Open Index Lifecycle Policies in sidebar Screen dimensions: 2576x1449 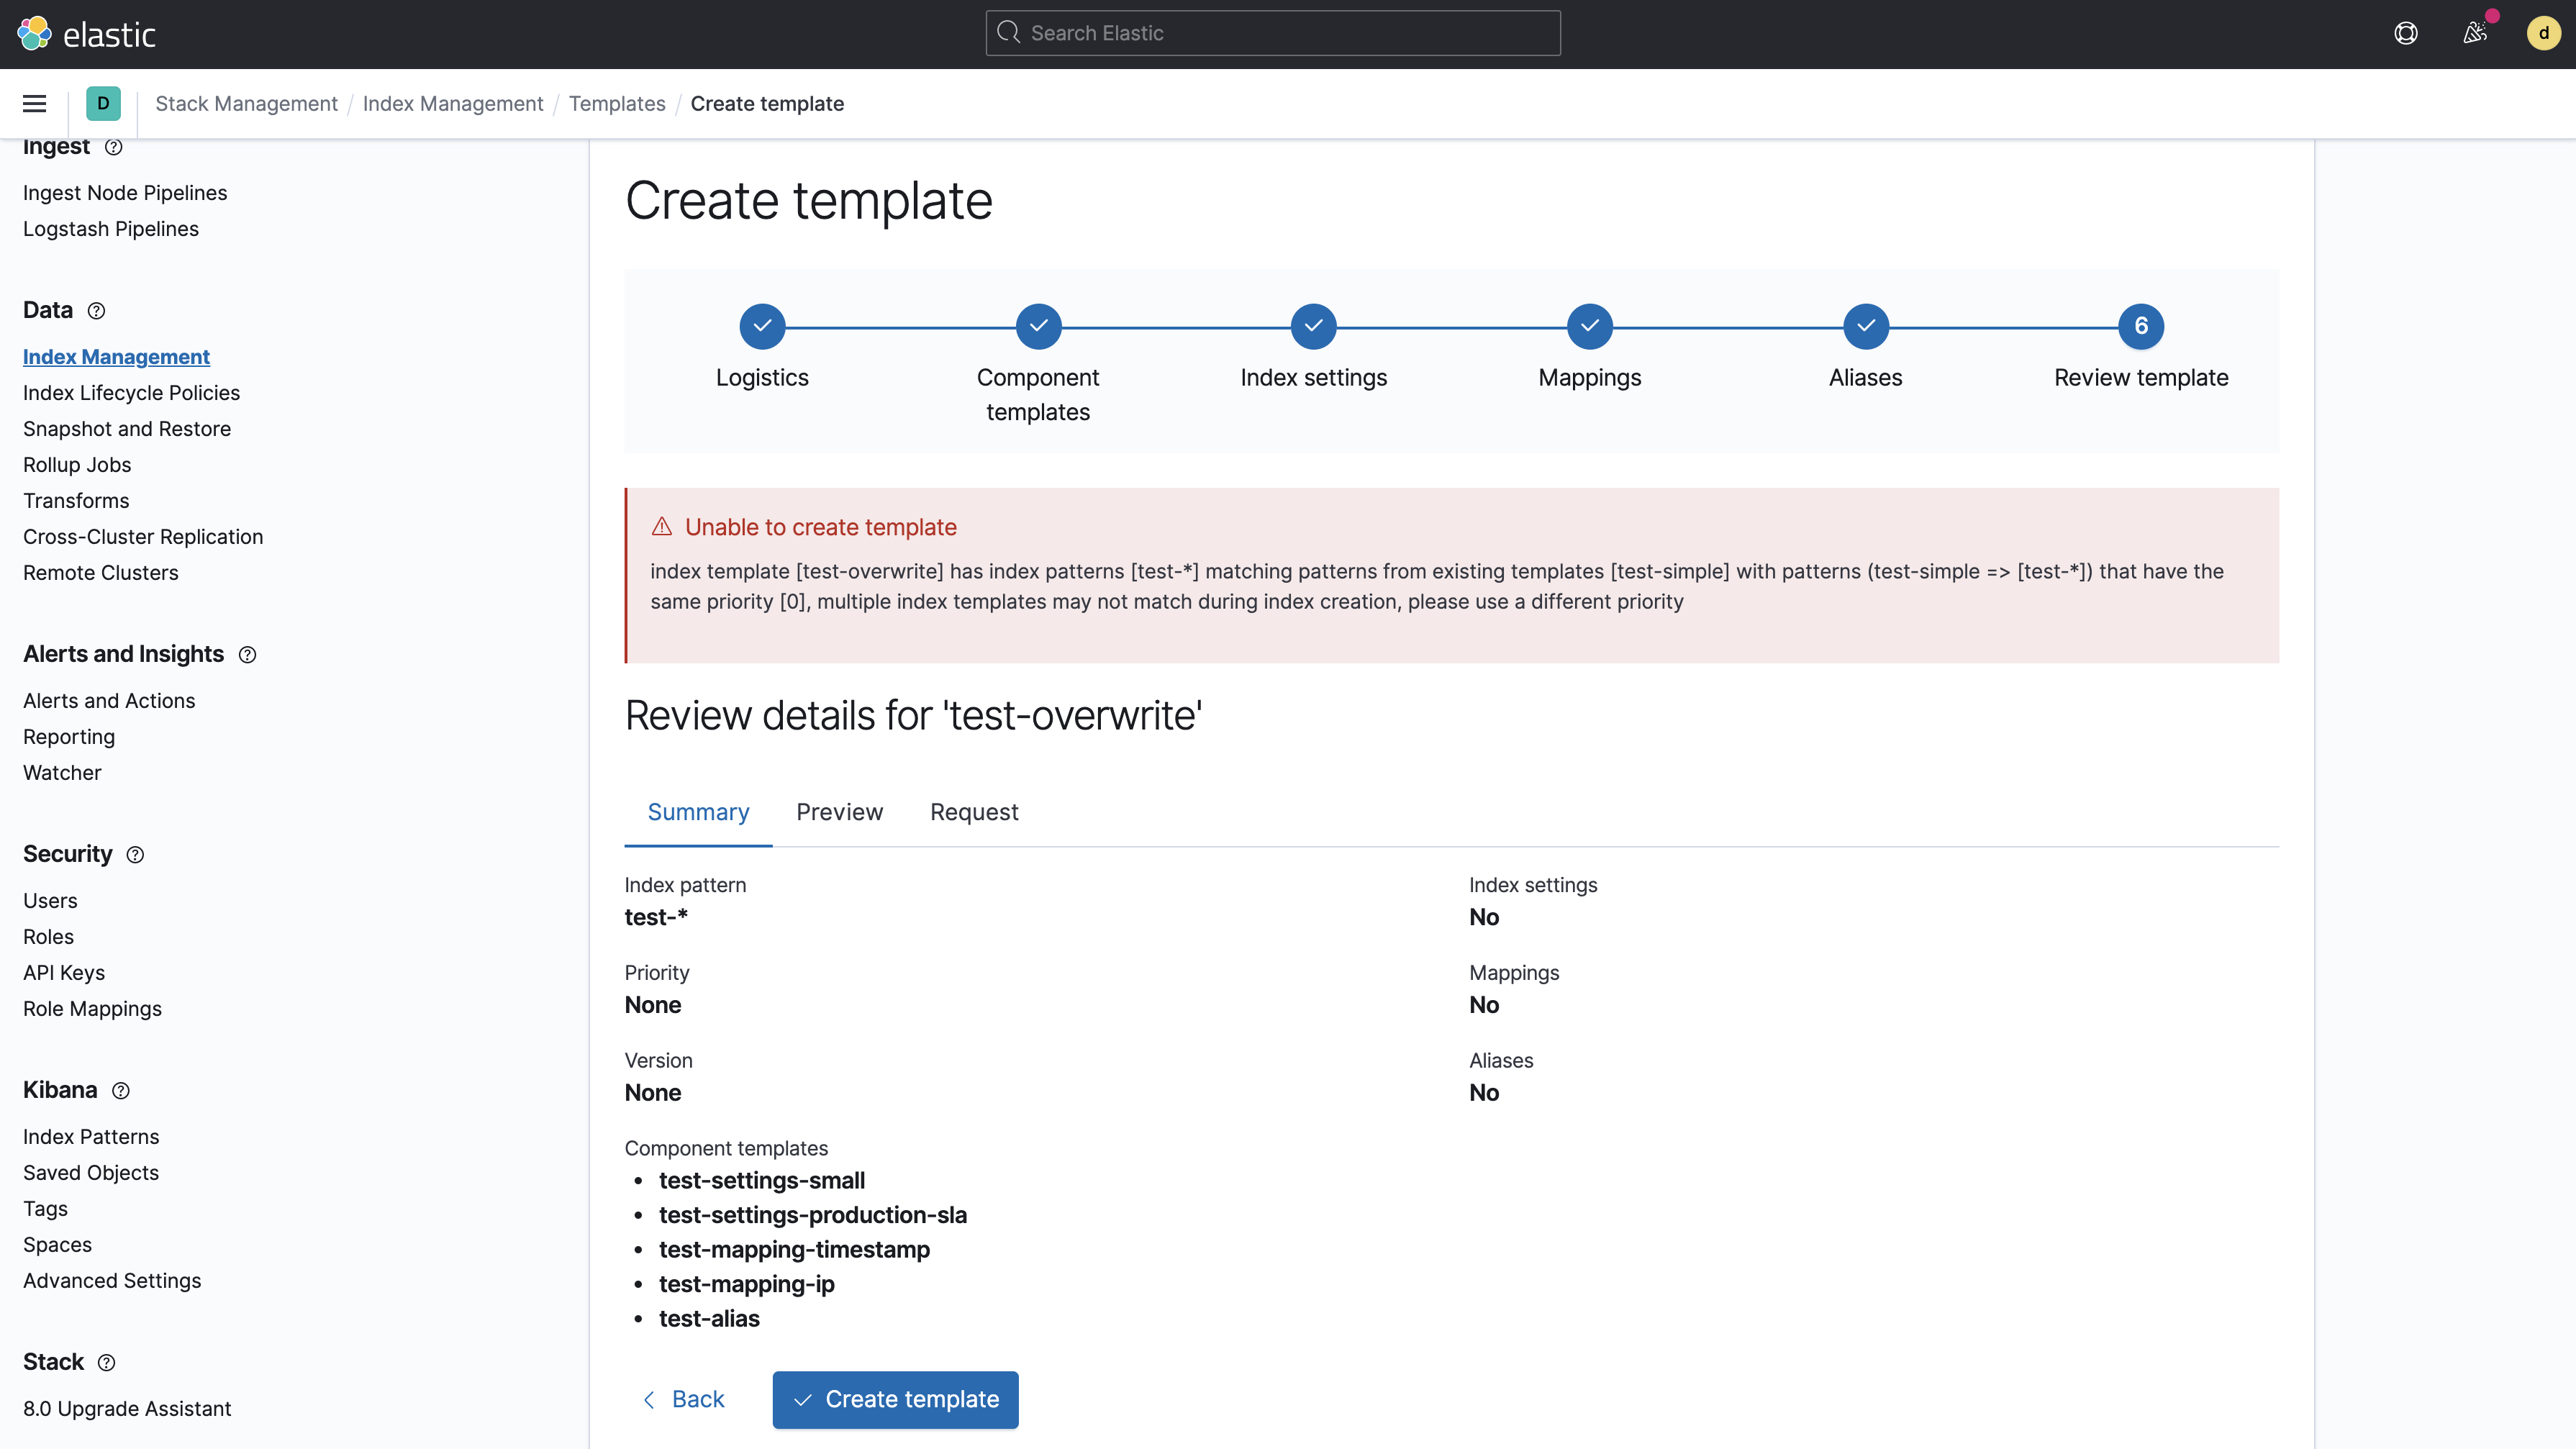pyautogui.click(x=131, y=393)
